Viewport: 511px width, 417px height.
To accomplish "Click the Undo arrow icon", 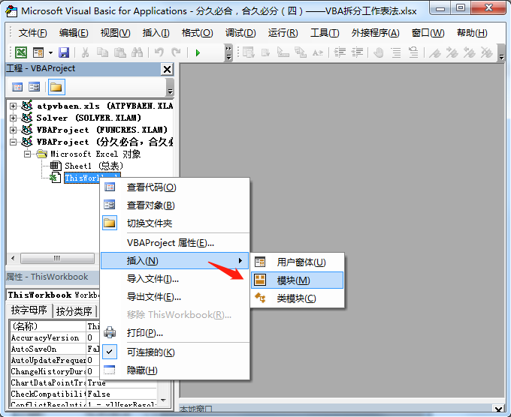I will pyautogui.click(x=159, y=52).
